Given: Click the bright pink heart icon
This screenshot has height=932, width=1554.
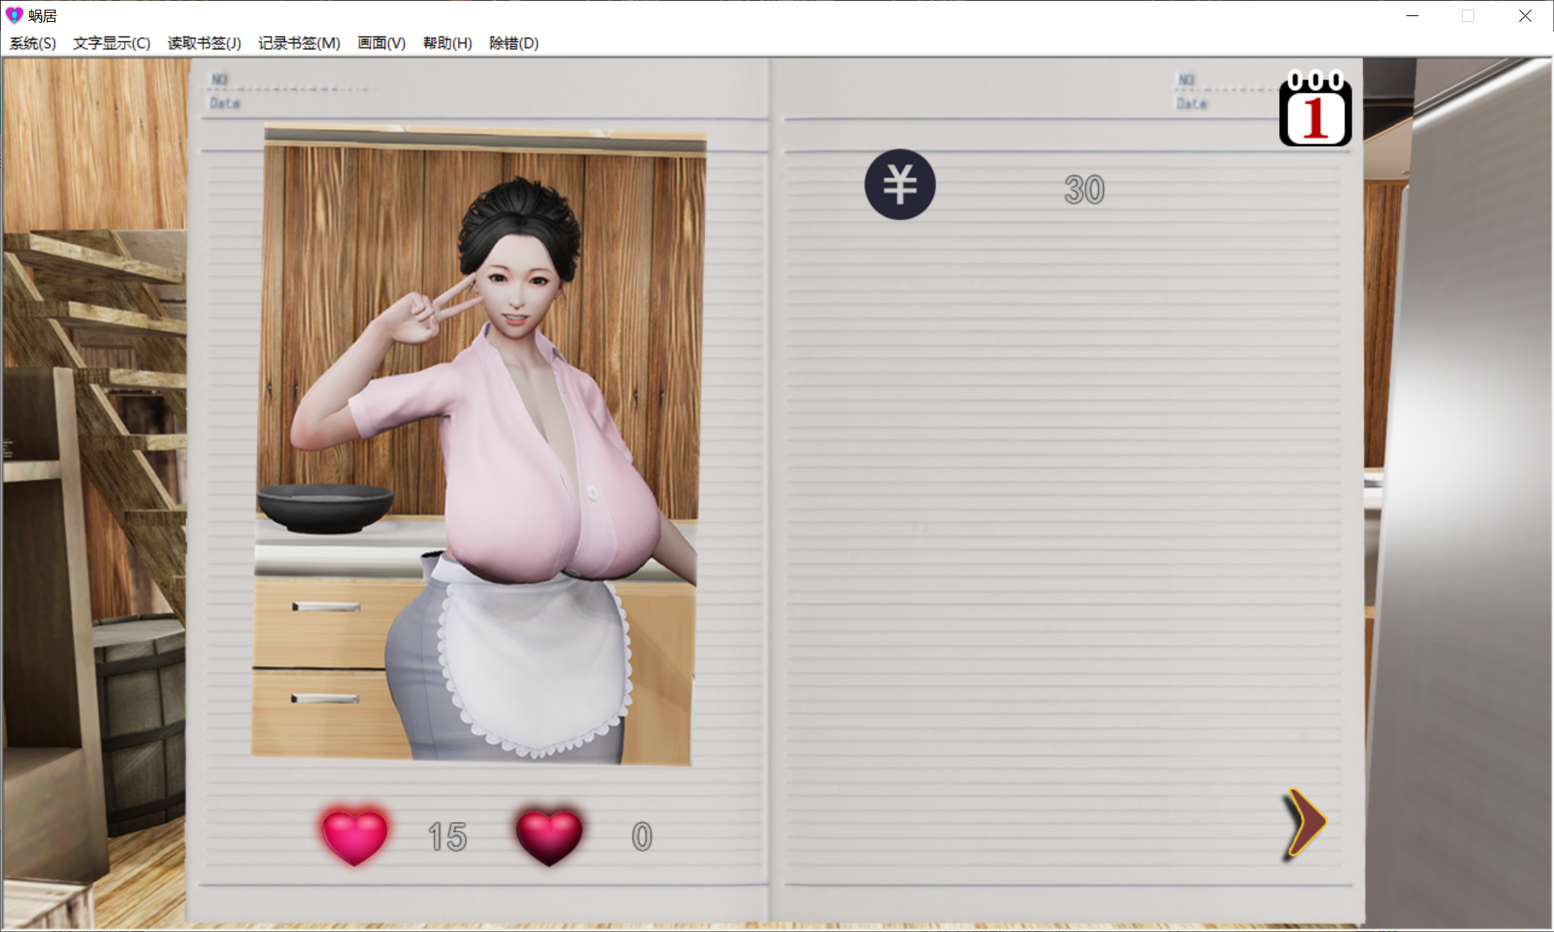Looking at the screenshot, I should click(355, 836).
